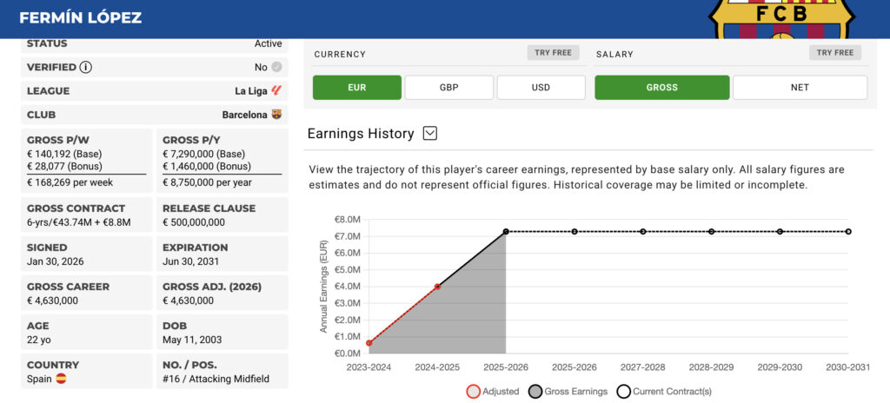This screenshot has height=403, width=890.
Task: Click the 'La Liga' league name
Action: (x=251, y=91)
